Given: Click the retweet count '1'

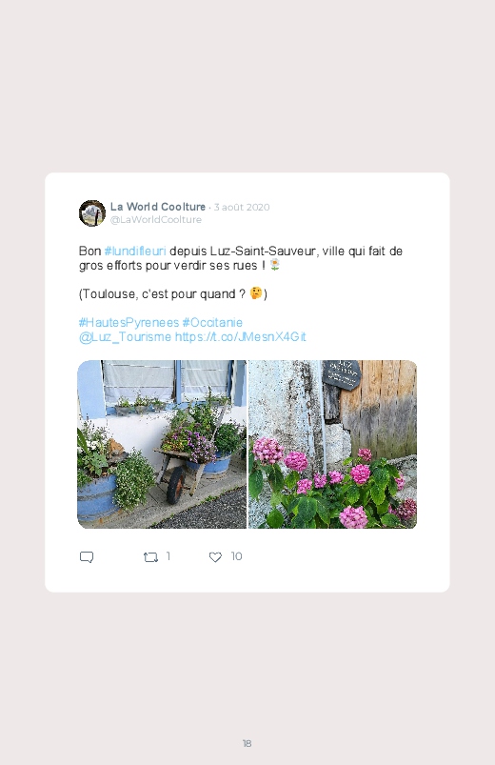Looking at the screenshot, I should [168, 556].
